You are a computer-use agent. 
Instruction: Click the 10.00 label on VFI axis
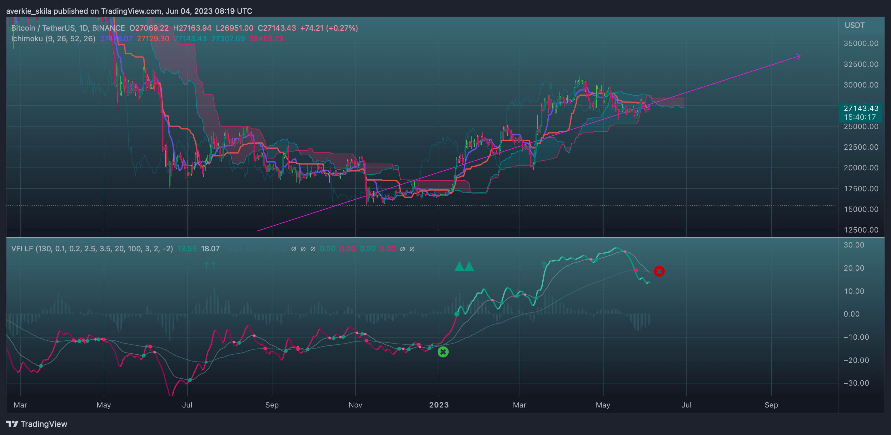(854, 291)
